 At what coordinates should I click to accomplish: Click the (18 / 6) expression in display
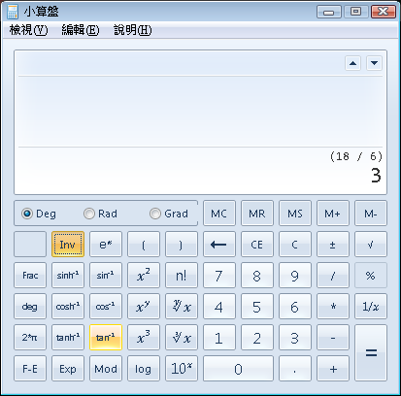356,156
